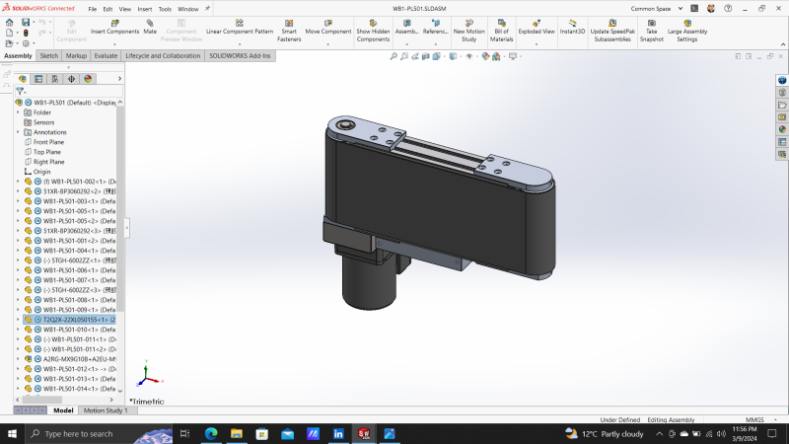789x444 pixels.
Task: Click Take Snapshot icon
Action: pos(651,23)
